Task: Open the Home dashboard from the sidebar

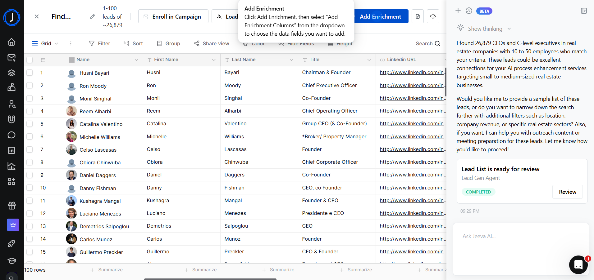Action: point(11,42)
